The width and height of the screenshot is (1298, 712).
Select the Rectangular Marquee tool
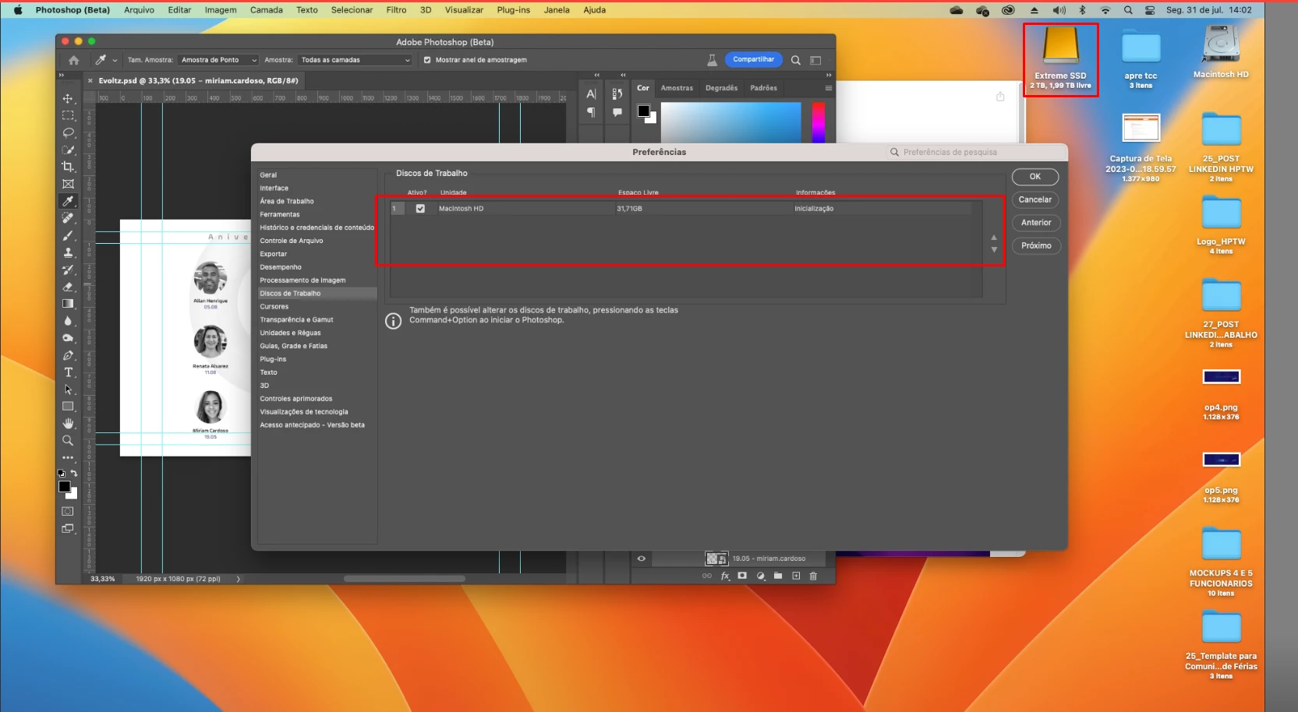68,115
